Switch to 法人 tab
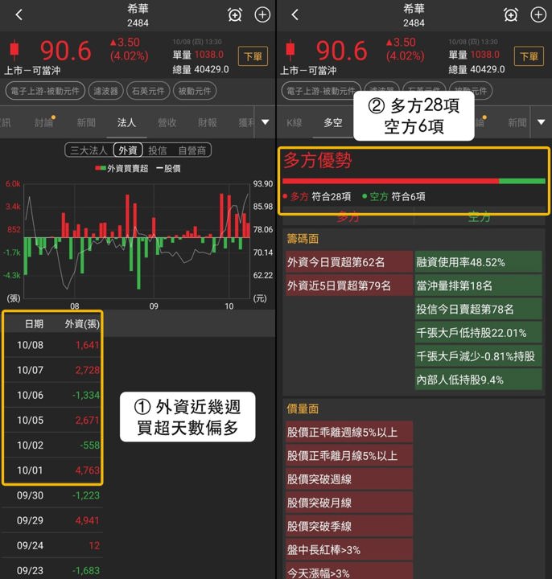Viewport: 552px width, 579px height. [x=126, y=122]
